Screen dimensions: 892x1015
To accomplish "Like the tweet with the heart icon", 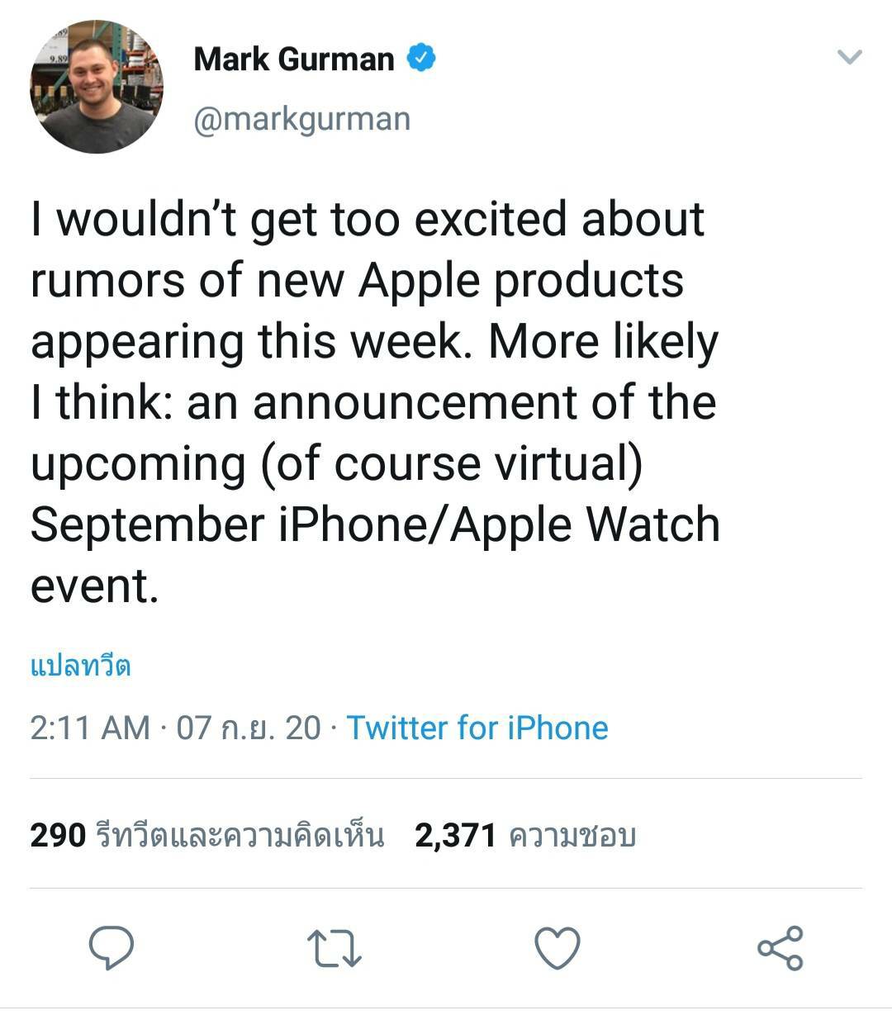I will click(557, 948).
